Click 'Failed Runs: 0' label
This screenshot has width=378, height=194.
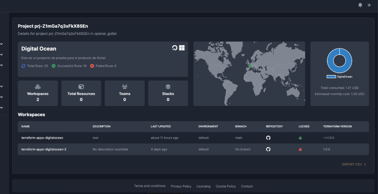106,66
